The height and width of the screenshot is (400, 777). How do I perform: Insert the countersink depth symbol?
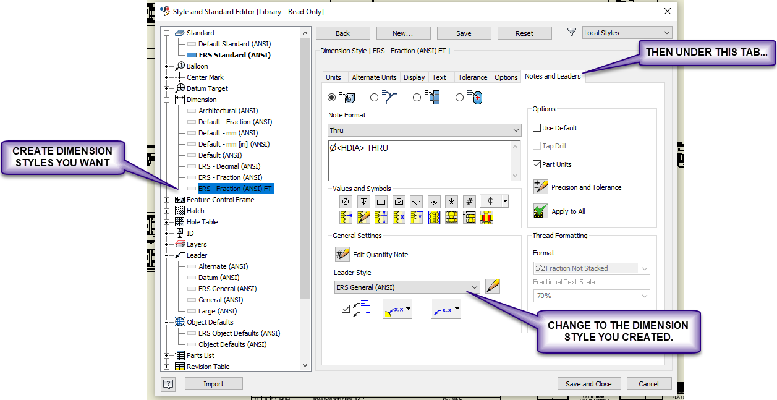452,202
